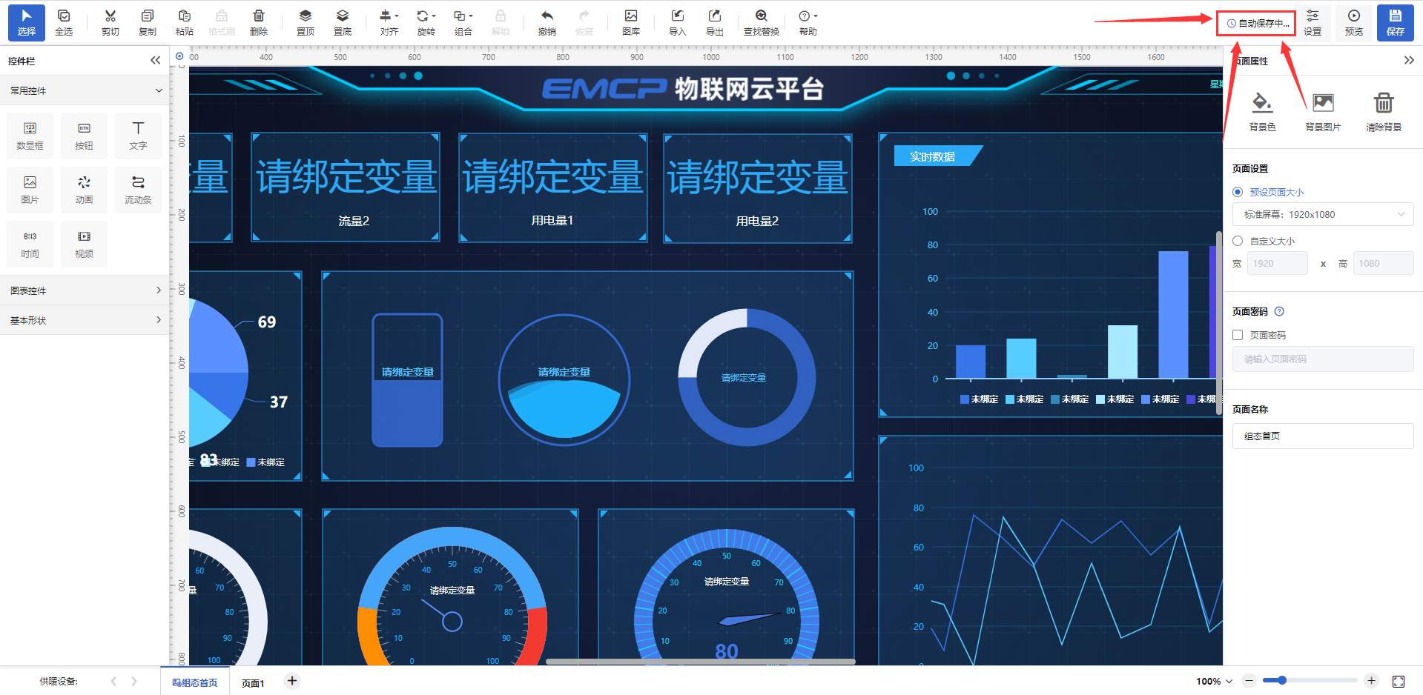
Task: Click the ruler origin target icon
Action: tap(179, 56)
